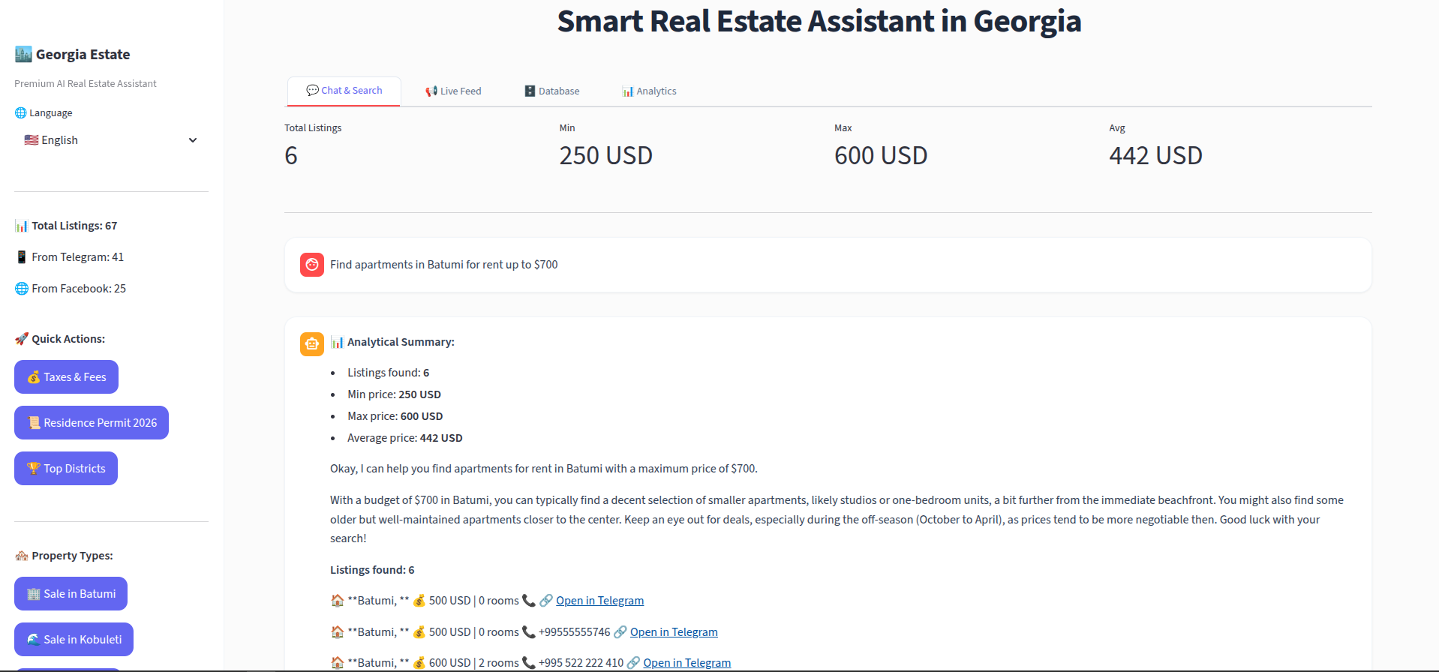1439x672 pixels.
Task: Click the houses icon beside Property Types
Action: [x=22, y=556]
